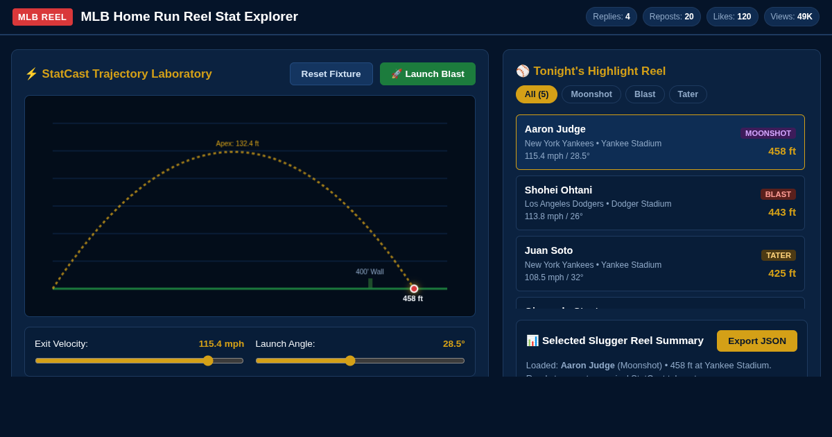Click the 425 ft distance value

782,273
